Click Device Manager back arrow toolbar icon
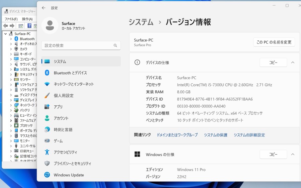Screen dimensions: 301x188 (x=6, y=26)
